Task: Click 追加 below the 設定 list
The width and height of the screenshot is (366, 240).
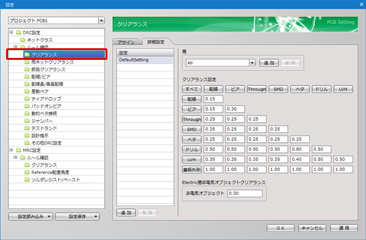Action: pos(126,213)
